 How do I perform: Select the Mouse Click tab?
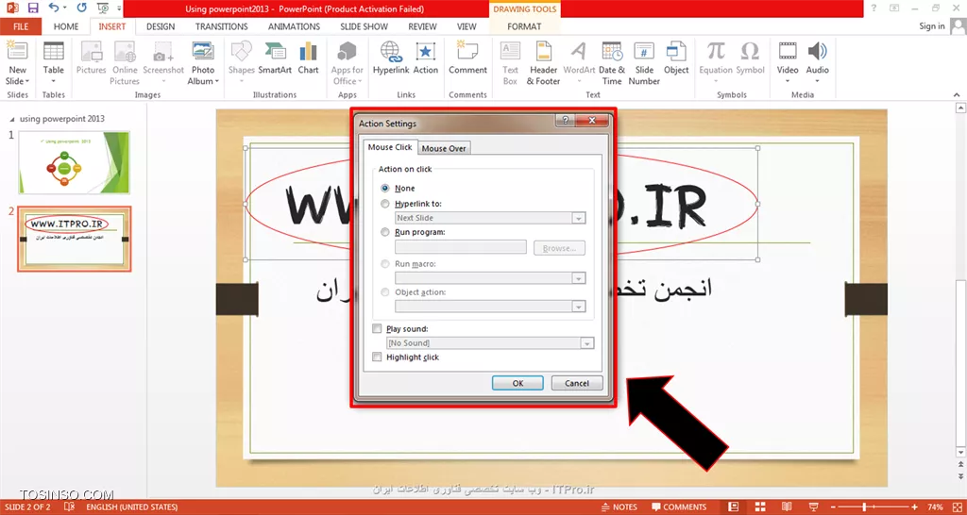[390, 147]
